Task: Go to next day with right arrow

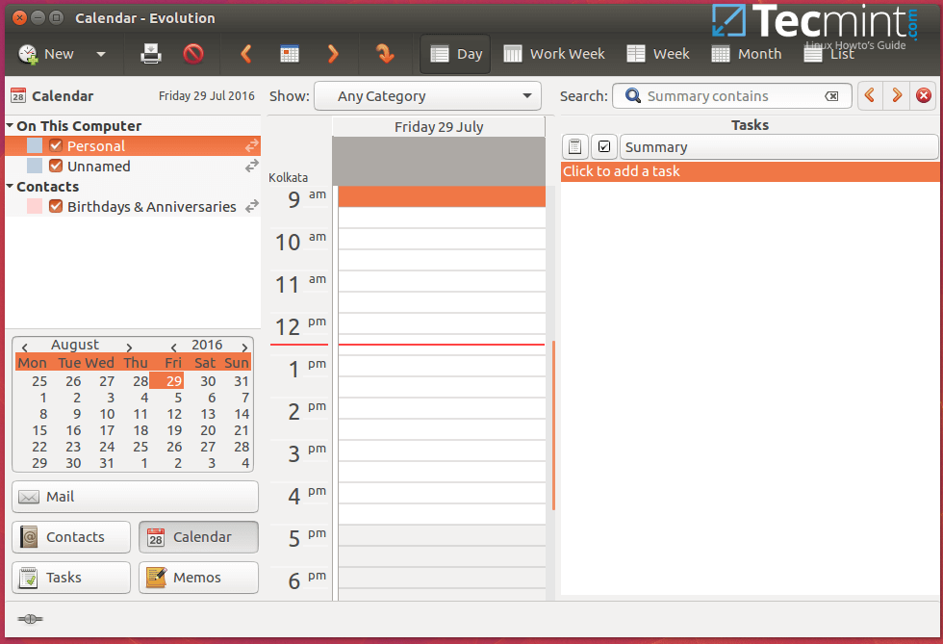Action: [x=333, y=54]
